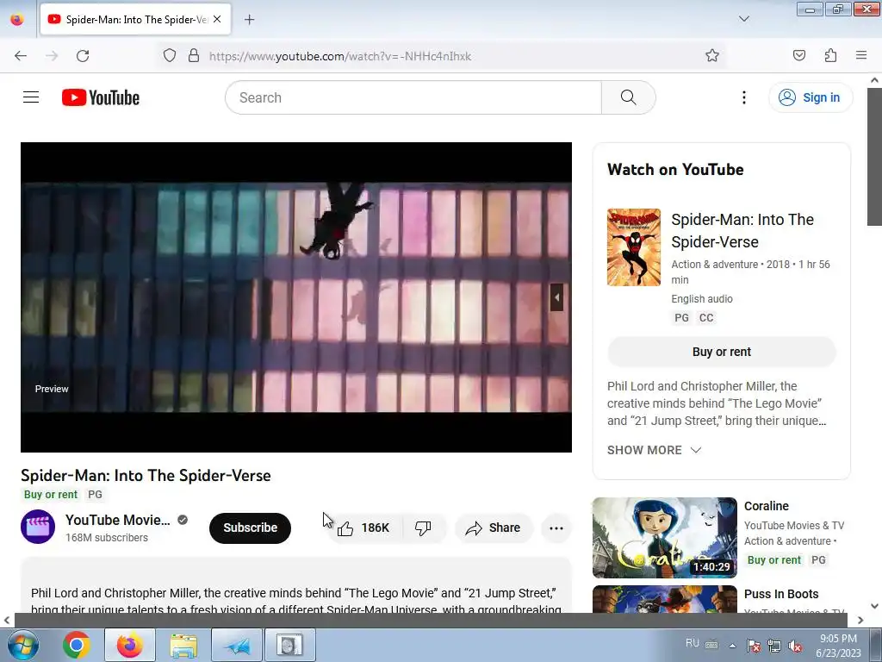Screen dimensions: 882x662
Task: Collapse side panel arrow on video
Action: click(557, 297)
